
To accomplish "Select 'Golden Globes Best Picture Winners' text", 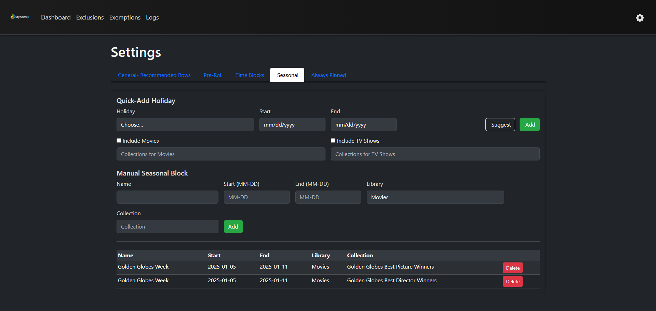I will click(390, 267).
